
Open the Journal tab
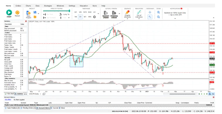point(54,108)
